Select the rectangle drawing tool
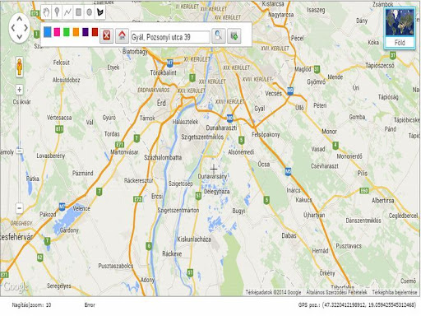Screen dimensions: 421x316 [x=79, y=12]
